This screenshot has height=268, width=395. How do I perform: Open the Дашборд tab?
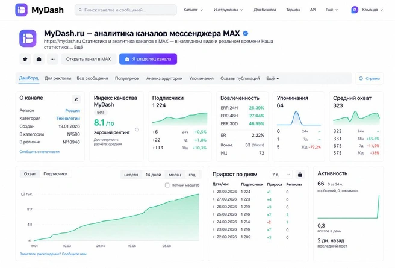point(29,78)
